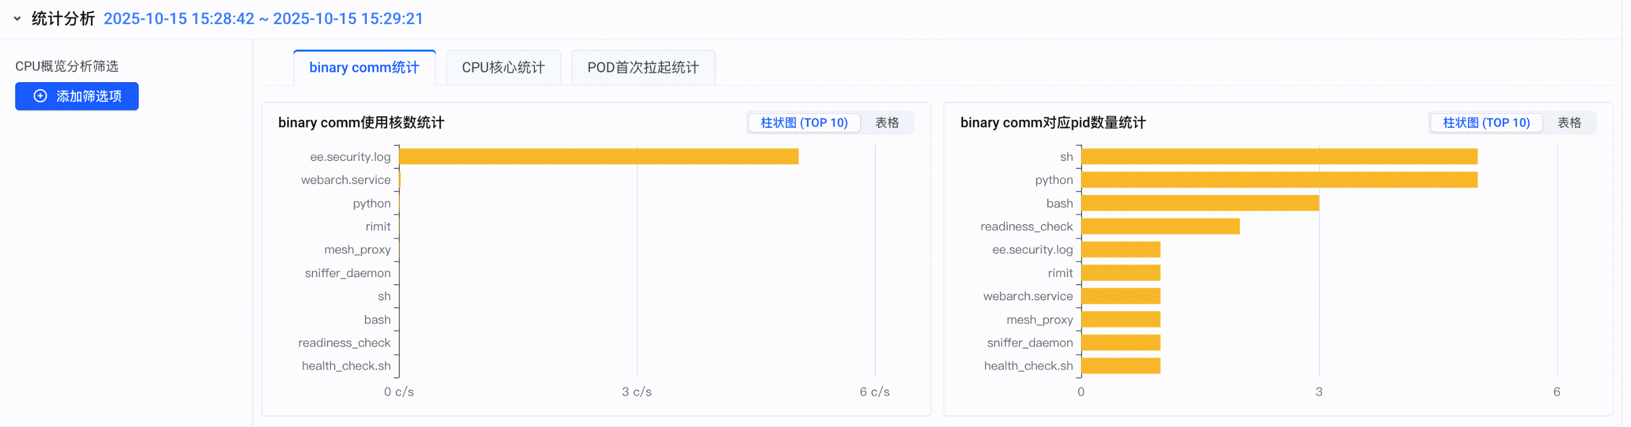
Task: Click the health_check.sh bar in pid count chart
Action: (1121, 366)
